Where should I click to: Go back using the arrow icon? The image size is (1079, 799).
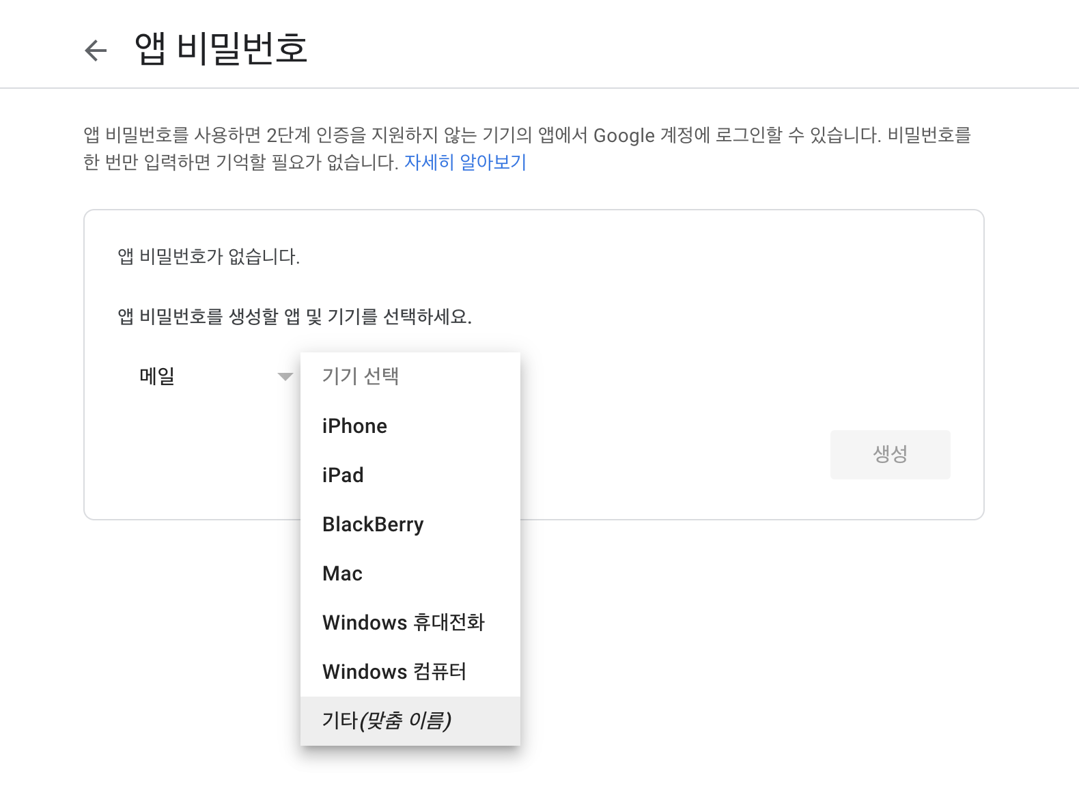(x=96, y=50)
